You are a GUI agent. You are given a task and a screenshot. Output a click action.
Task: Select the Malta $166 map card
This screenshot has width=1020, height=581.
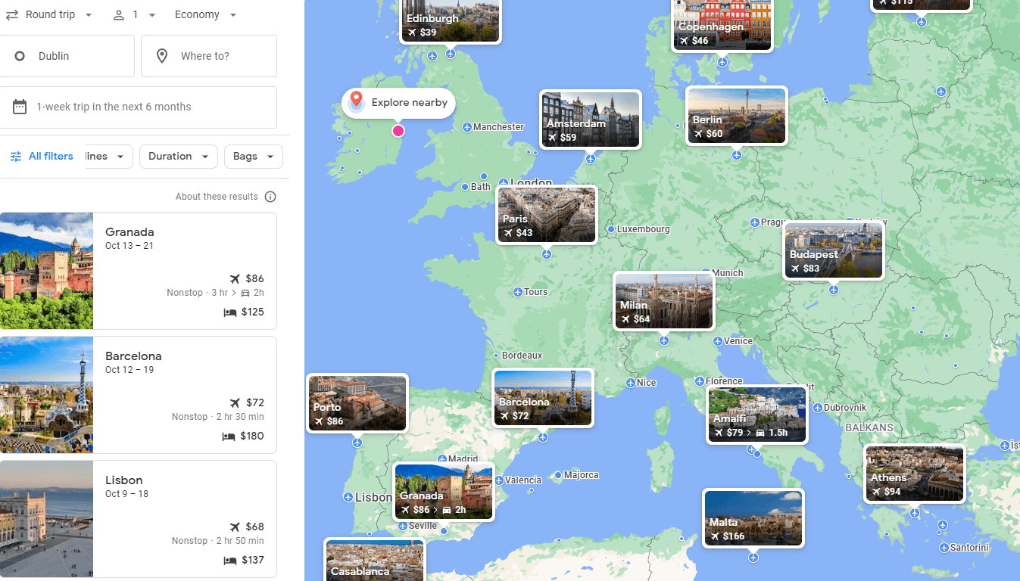coord(753,518)
